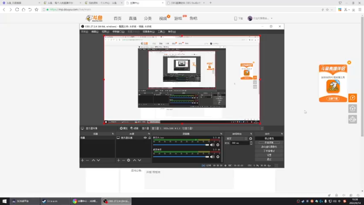Move the scene up in the Scenes panel
Screen dimensions: 364x205
point(93,160)
